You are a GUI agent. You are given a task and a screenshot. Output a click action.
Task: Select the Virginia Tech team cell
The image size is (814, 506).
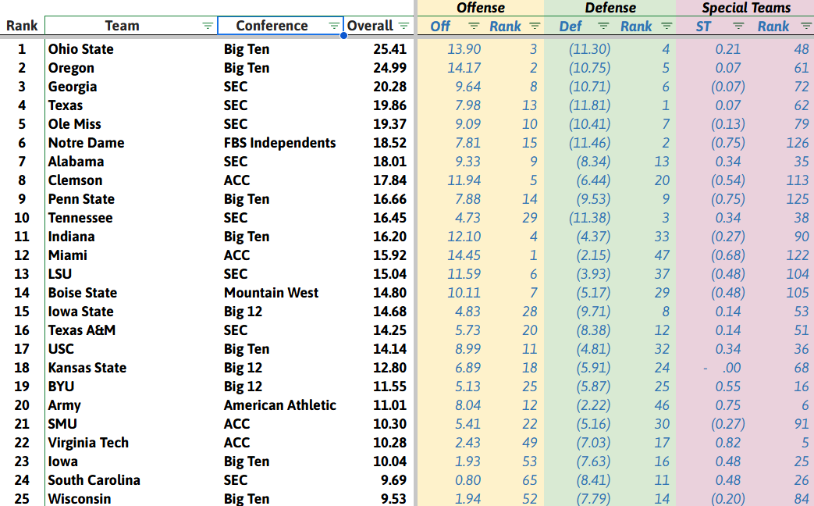pos(88,443)
